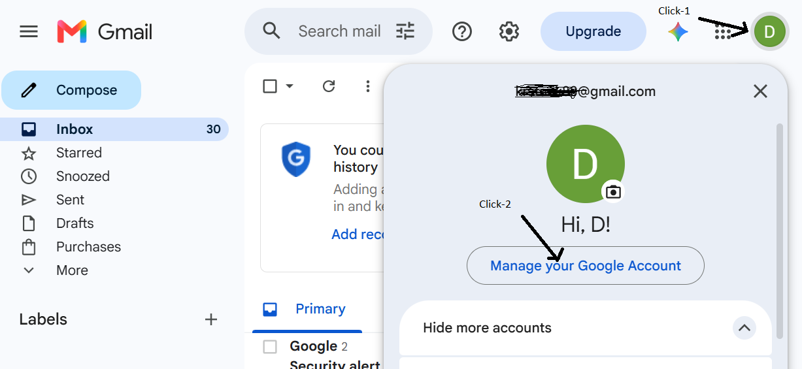Click the Upgrade button
802x369 pixels.
point(593,31)
